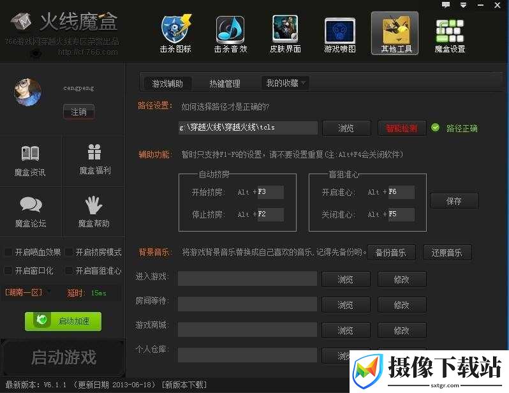Image resolution: width=509 pixels, height=393 pixels.
Task: Expand the 湖南一区 server dropdown
Action: pos(49,291)
